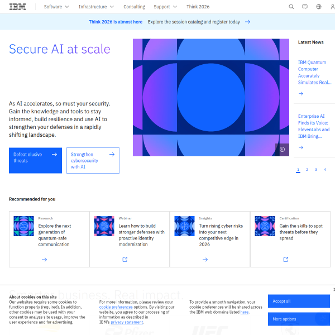Open the Think 2026 nav item
335x335 pixels.
coord(198,7)
